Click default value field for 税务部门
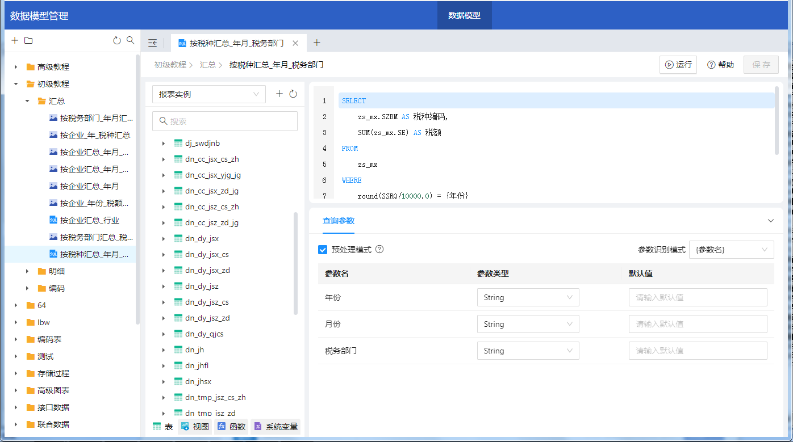The height and width of the screenshot is (442, 793). pyautogui.click(x=698, y=351)
